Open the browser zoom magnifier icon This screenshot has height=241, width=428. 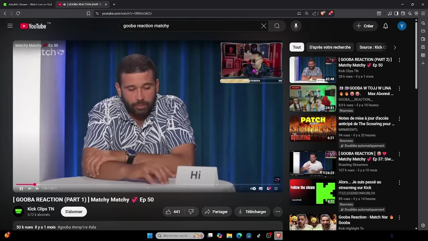coord(307,13)
